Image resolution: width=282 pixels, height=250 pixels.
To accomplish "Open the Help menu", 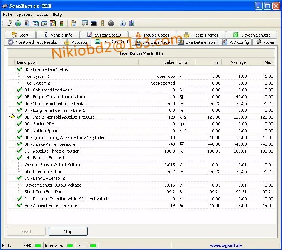I will [x=57, y=14].
